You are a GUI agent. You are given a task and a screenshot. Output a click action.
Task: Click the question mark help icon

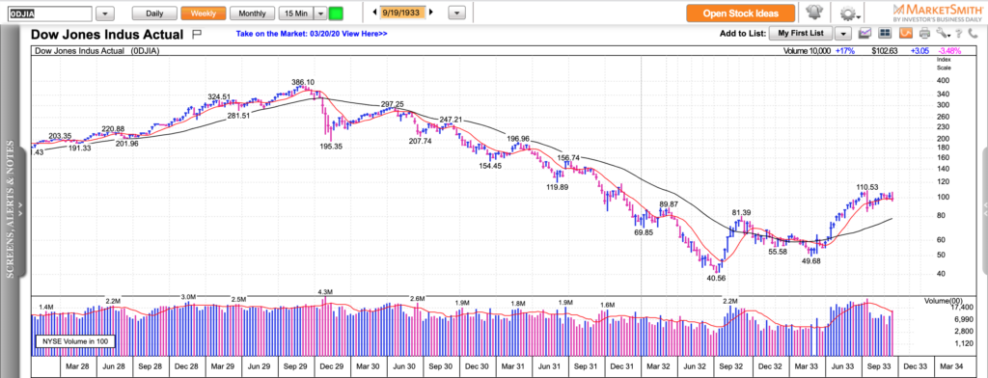tap(958, 34)
